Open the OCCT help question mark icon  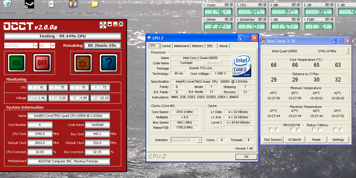[108, 63]
